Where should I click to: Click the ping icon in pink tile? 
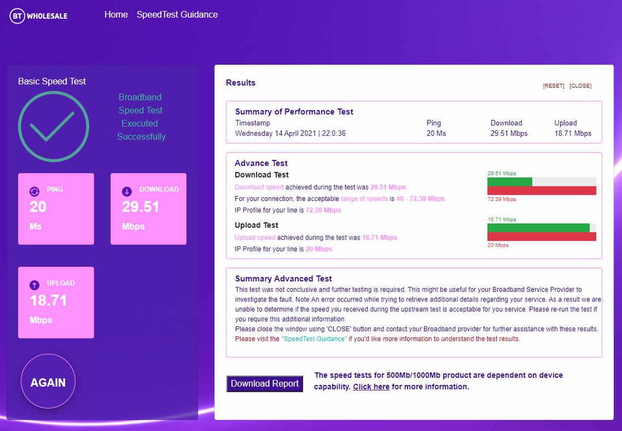tap(35, 191)
